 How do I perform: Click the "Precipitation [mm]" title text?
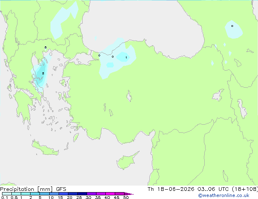26,189
